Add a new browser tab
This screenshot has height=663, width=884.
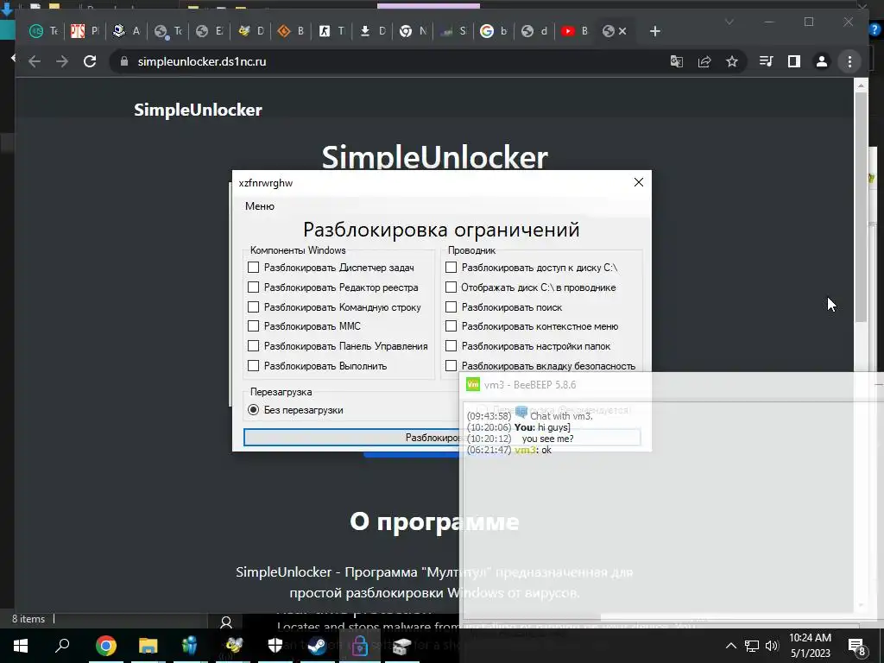click(654, 31)
